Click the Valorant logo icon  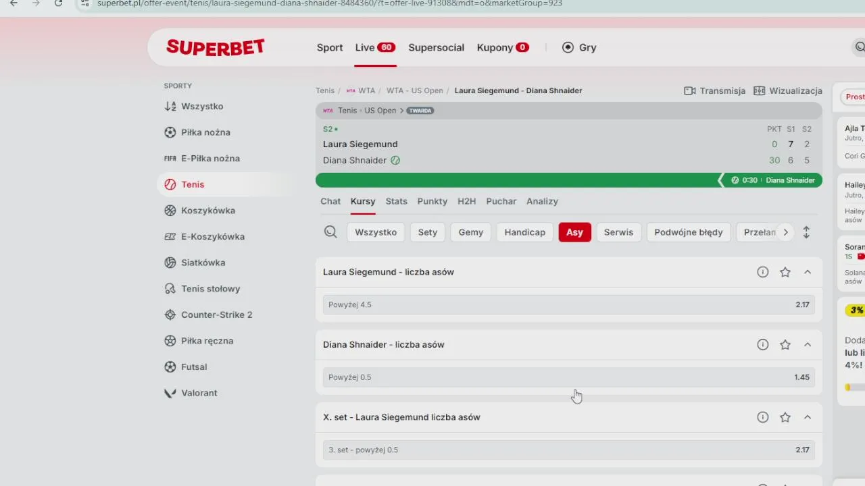click(170, 393)
